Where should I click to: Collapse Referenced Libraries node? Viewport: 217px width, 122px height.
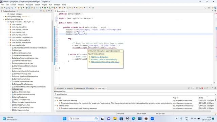tap(4, 19)
